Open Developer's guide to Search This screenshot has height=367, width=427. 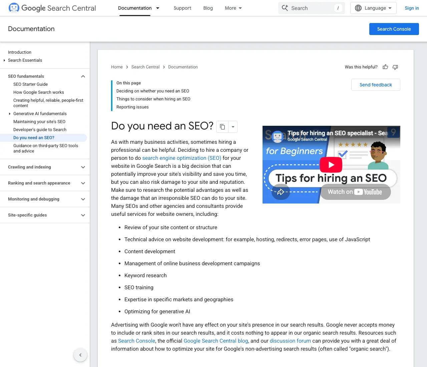click(x=40, y=130)
